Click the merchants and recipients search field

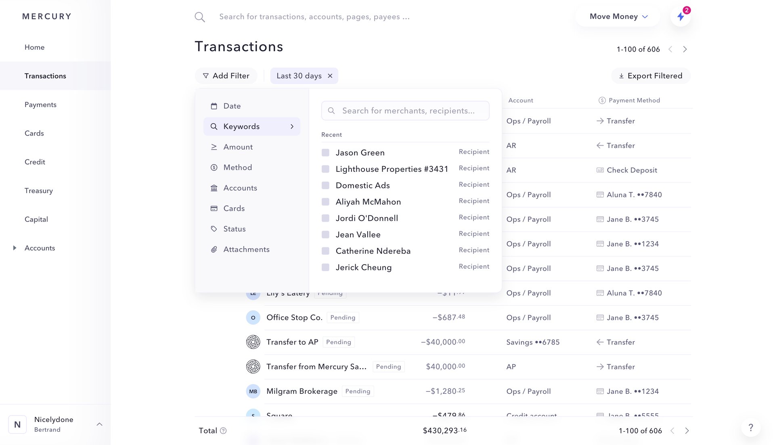tap(405, 110)
